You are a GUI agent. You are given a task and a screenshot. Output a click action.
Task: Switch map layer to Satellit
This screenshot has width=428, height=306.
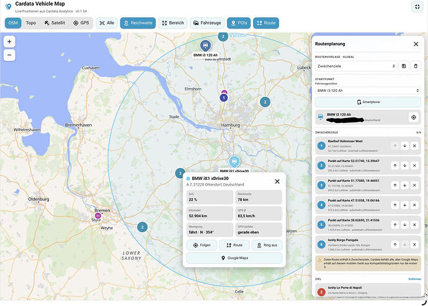click(x=55, y=23)
